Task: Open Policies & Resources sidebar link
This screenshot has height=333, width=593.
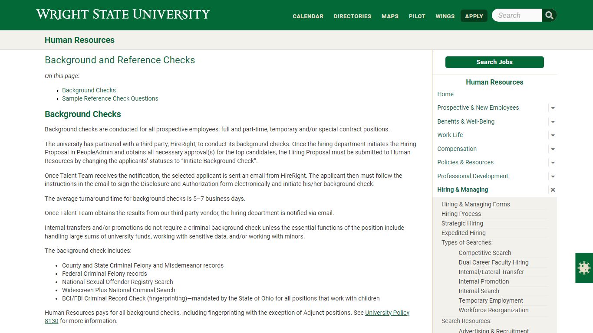Action: [x=465, y=162]
